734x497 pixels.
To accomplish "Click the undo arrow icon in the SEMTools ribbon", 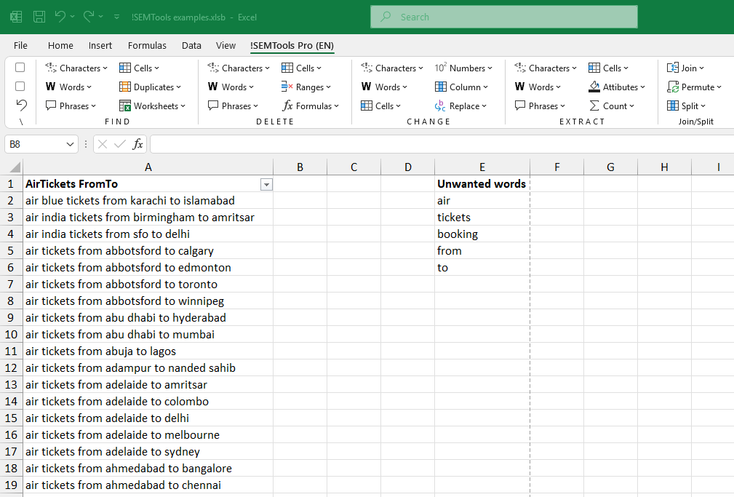I will [20, 106].
